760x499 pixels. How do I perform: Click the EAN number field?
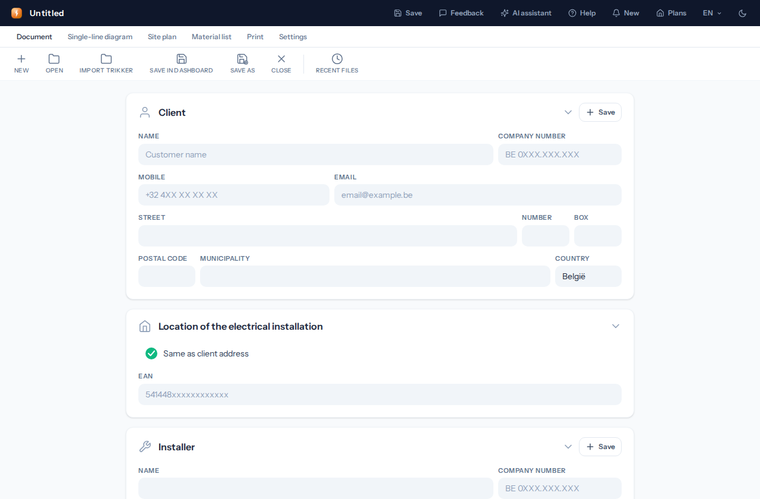pos(380,394)
